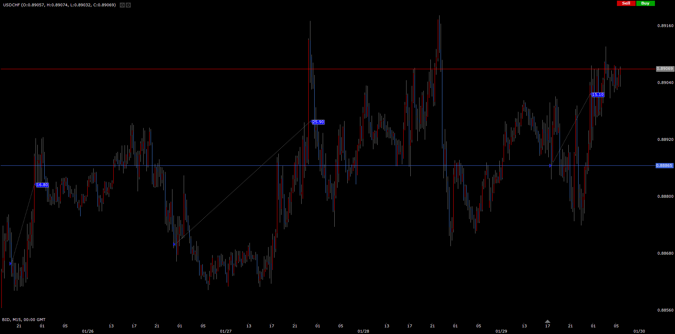Click the 0.89160 price axis label

coord(665,26)
